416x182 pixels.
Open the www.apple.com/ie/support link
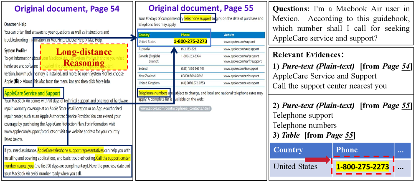pos(241,68)
